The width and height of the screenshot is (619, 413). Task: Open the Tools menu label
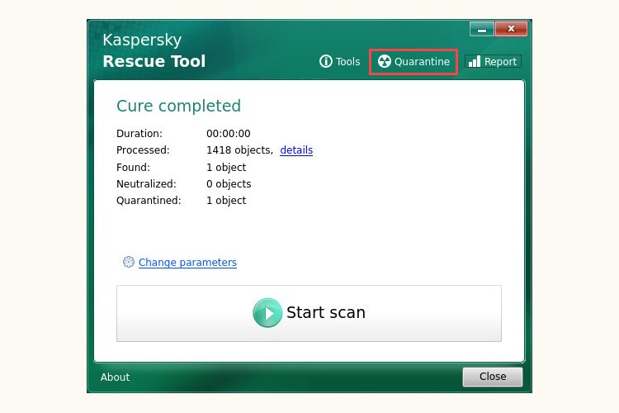point(347,62)
